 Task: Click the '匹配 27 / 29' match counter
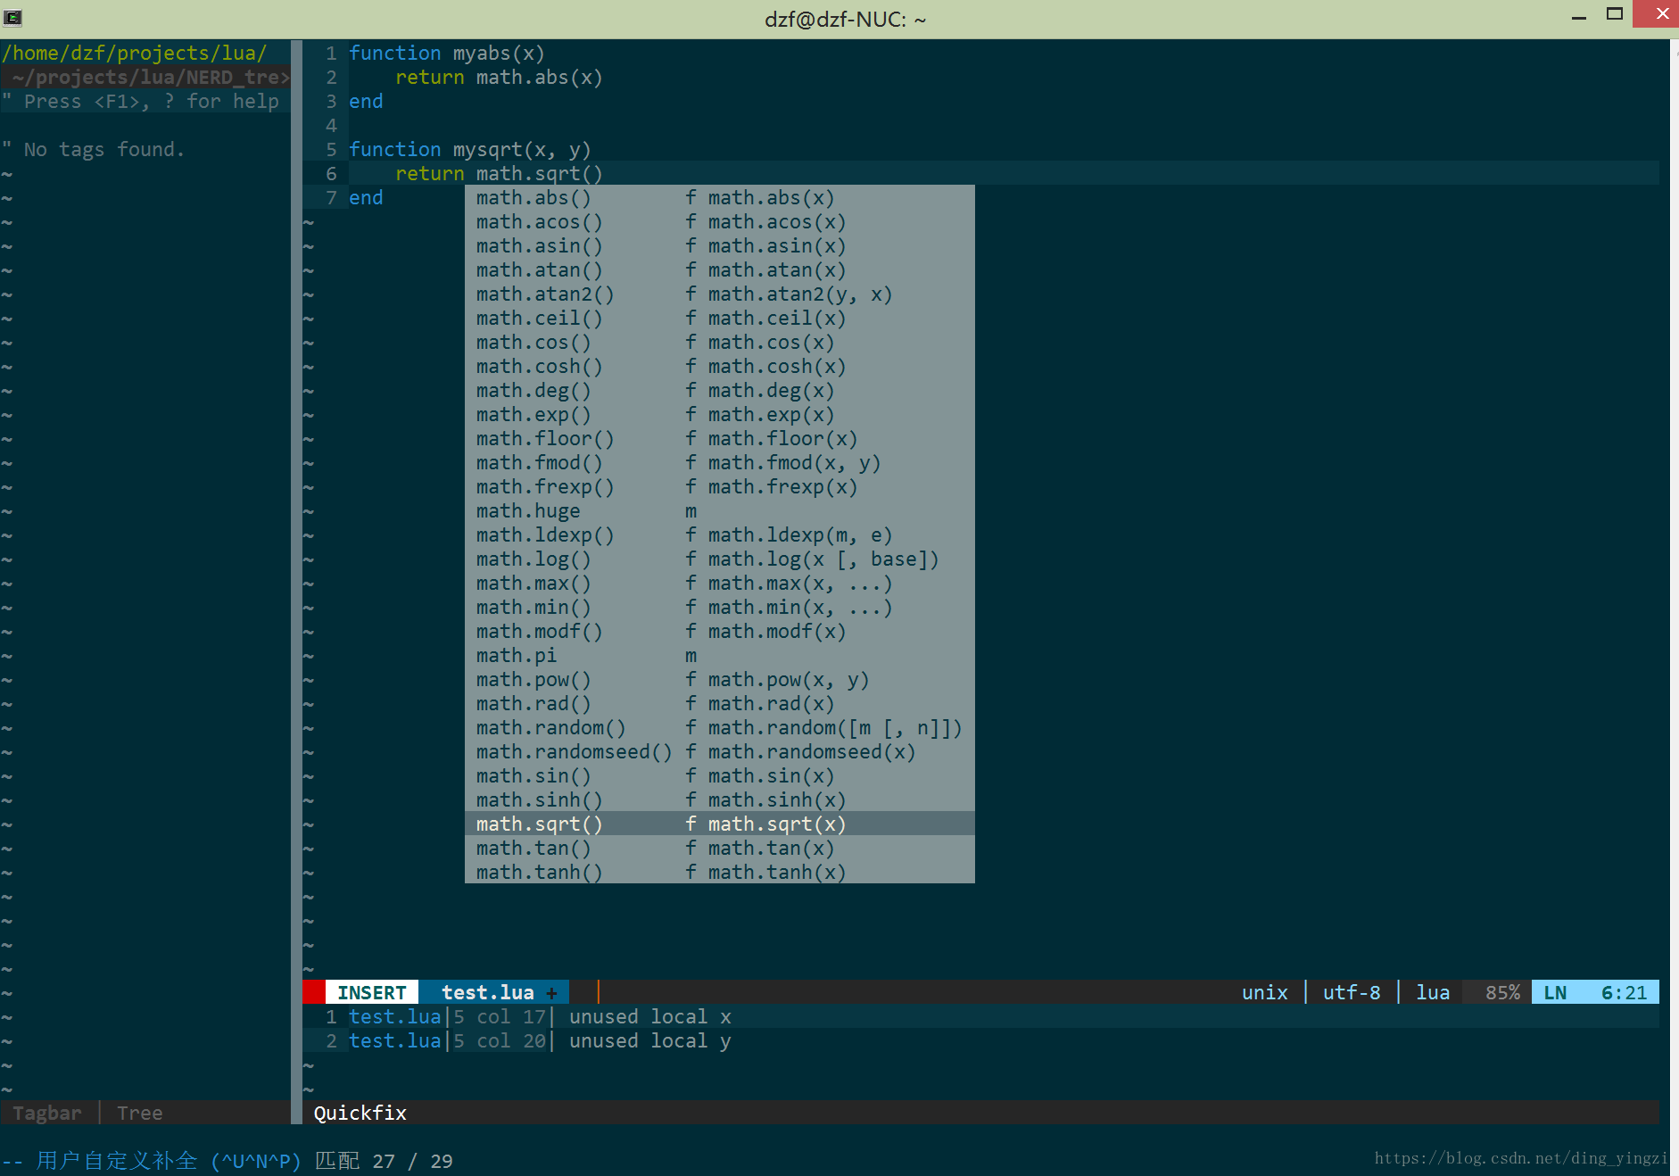click(x=384, y=1161)
